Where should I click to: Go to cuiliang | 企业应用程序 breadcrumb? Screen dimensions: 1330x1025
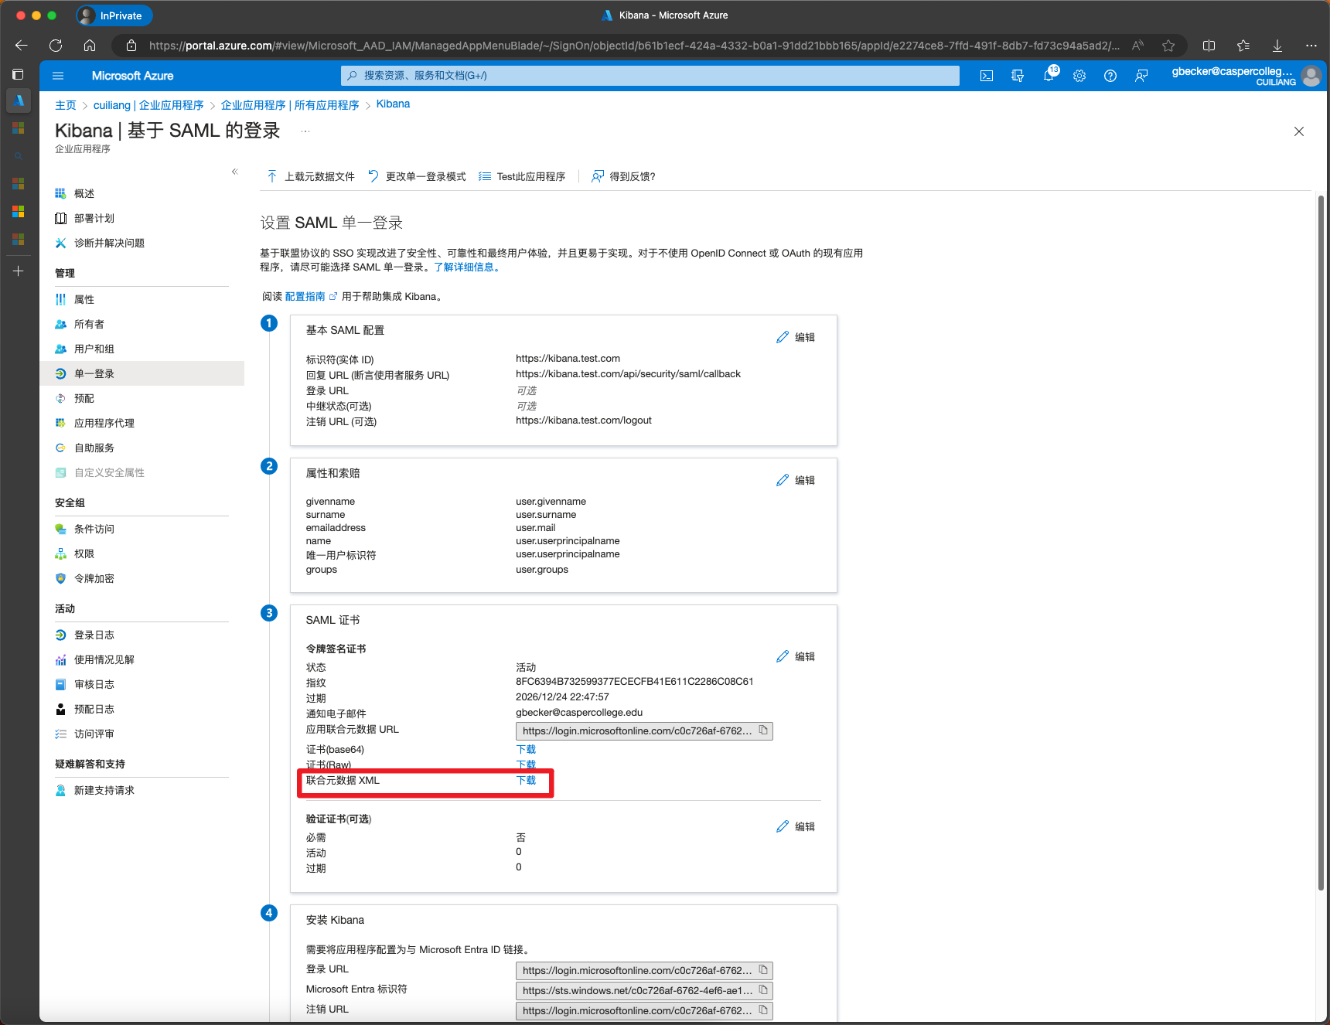pyautogui.click(x=148, y=105)
